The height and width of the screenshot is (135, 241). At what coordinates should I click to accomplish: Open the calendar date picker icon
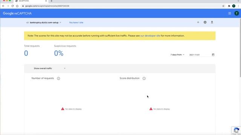tap(213, 55)
